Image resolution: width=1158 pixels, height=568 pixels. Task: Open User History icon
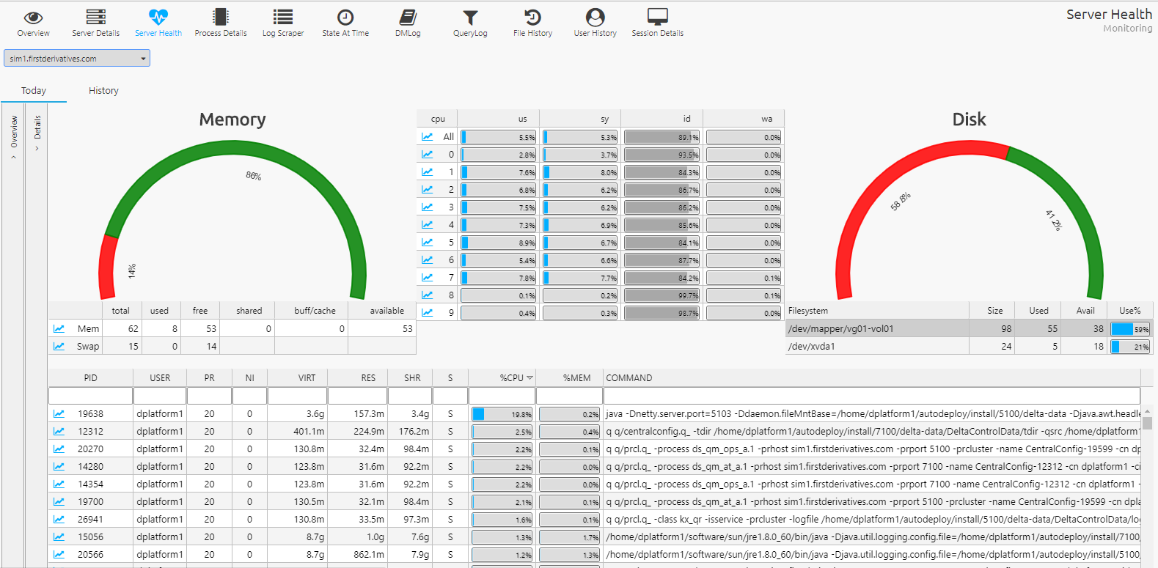pyautogui.click(x=596, y=17)
